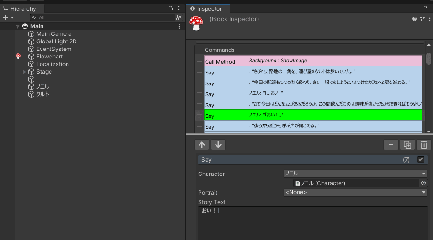Select the Say command starting 今日の配達

click(x=313, y=83)
